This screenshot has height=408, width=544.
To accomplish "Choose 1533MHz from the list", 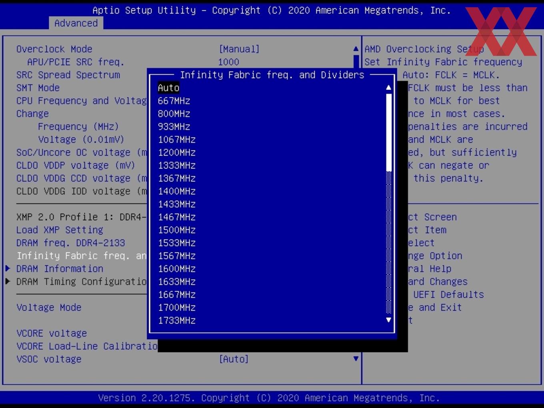I will [177, 243].
